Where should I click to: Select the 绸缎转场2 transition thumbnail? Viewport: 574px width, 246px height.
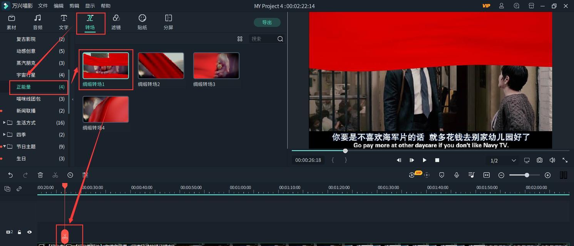click(161, 66)
